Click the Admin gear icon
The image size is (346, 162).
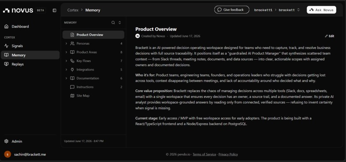(x=6, y=141)
